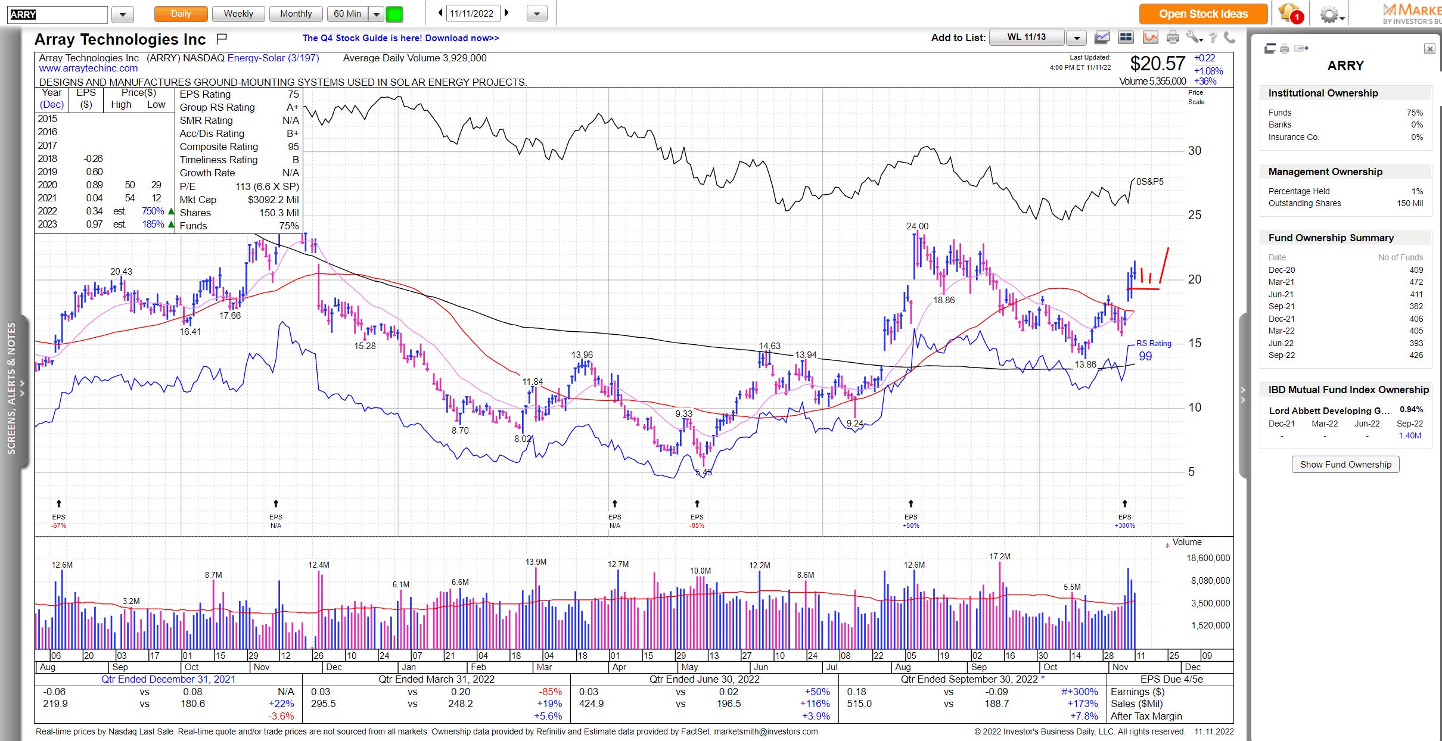Open the Q4 Stock Guide download link
Screen dimensions: 1442x741
(x=400, y=38)
